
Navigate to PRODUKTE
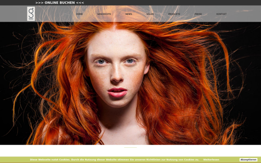[x=174, y=14]
